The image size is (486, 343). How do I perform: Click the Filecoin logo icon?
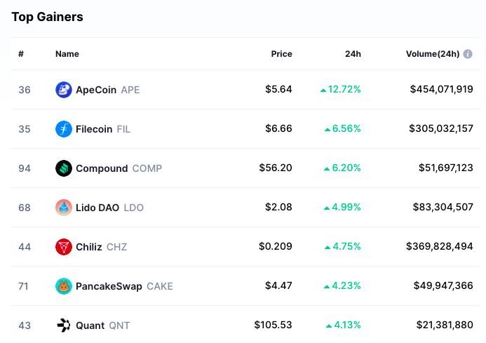point(64,129)
